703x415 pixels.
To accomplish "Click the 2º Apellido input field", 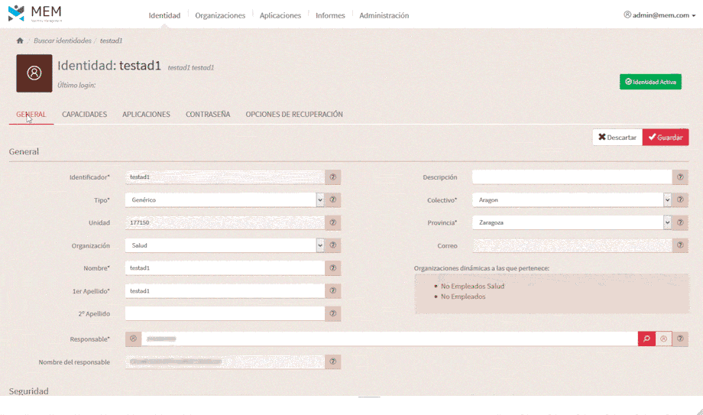I will pos(225,313).
